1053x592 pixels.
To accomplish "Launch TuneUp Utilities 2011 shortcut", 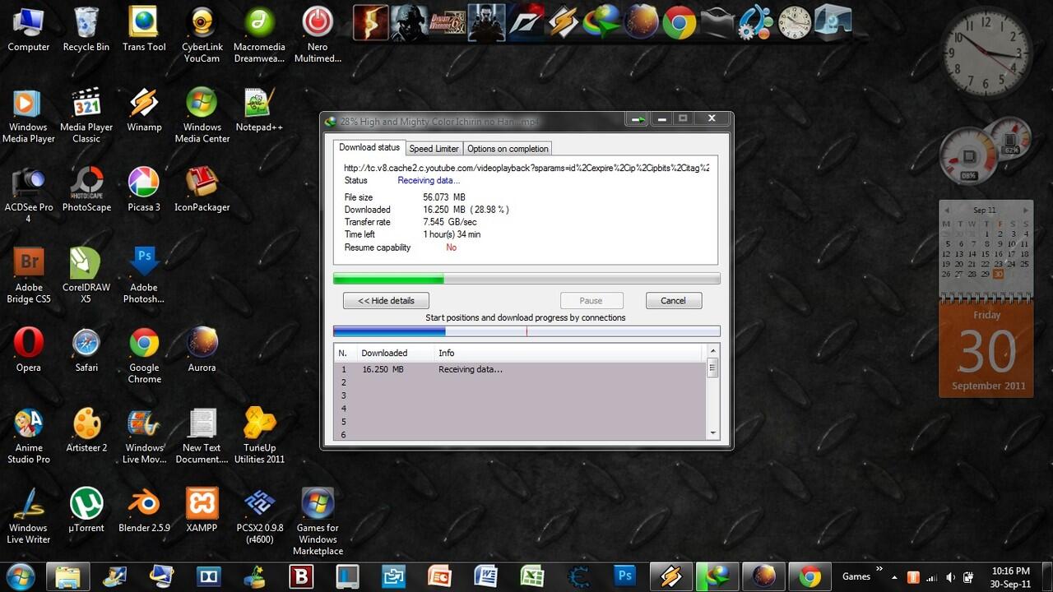I will click(x=259, y=436).
